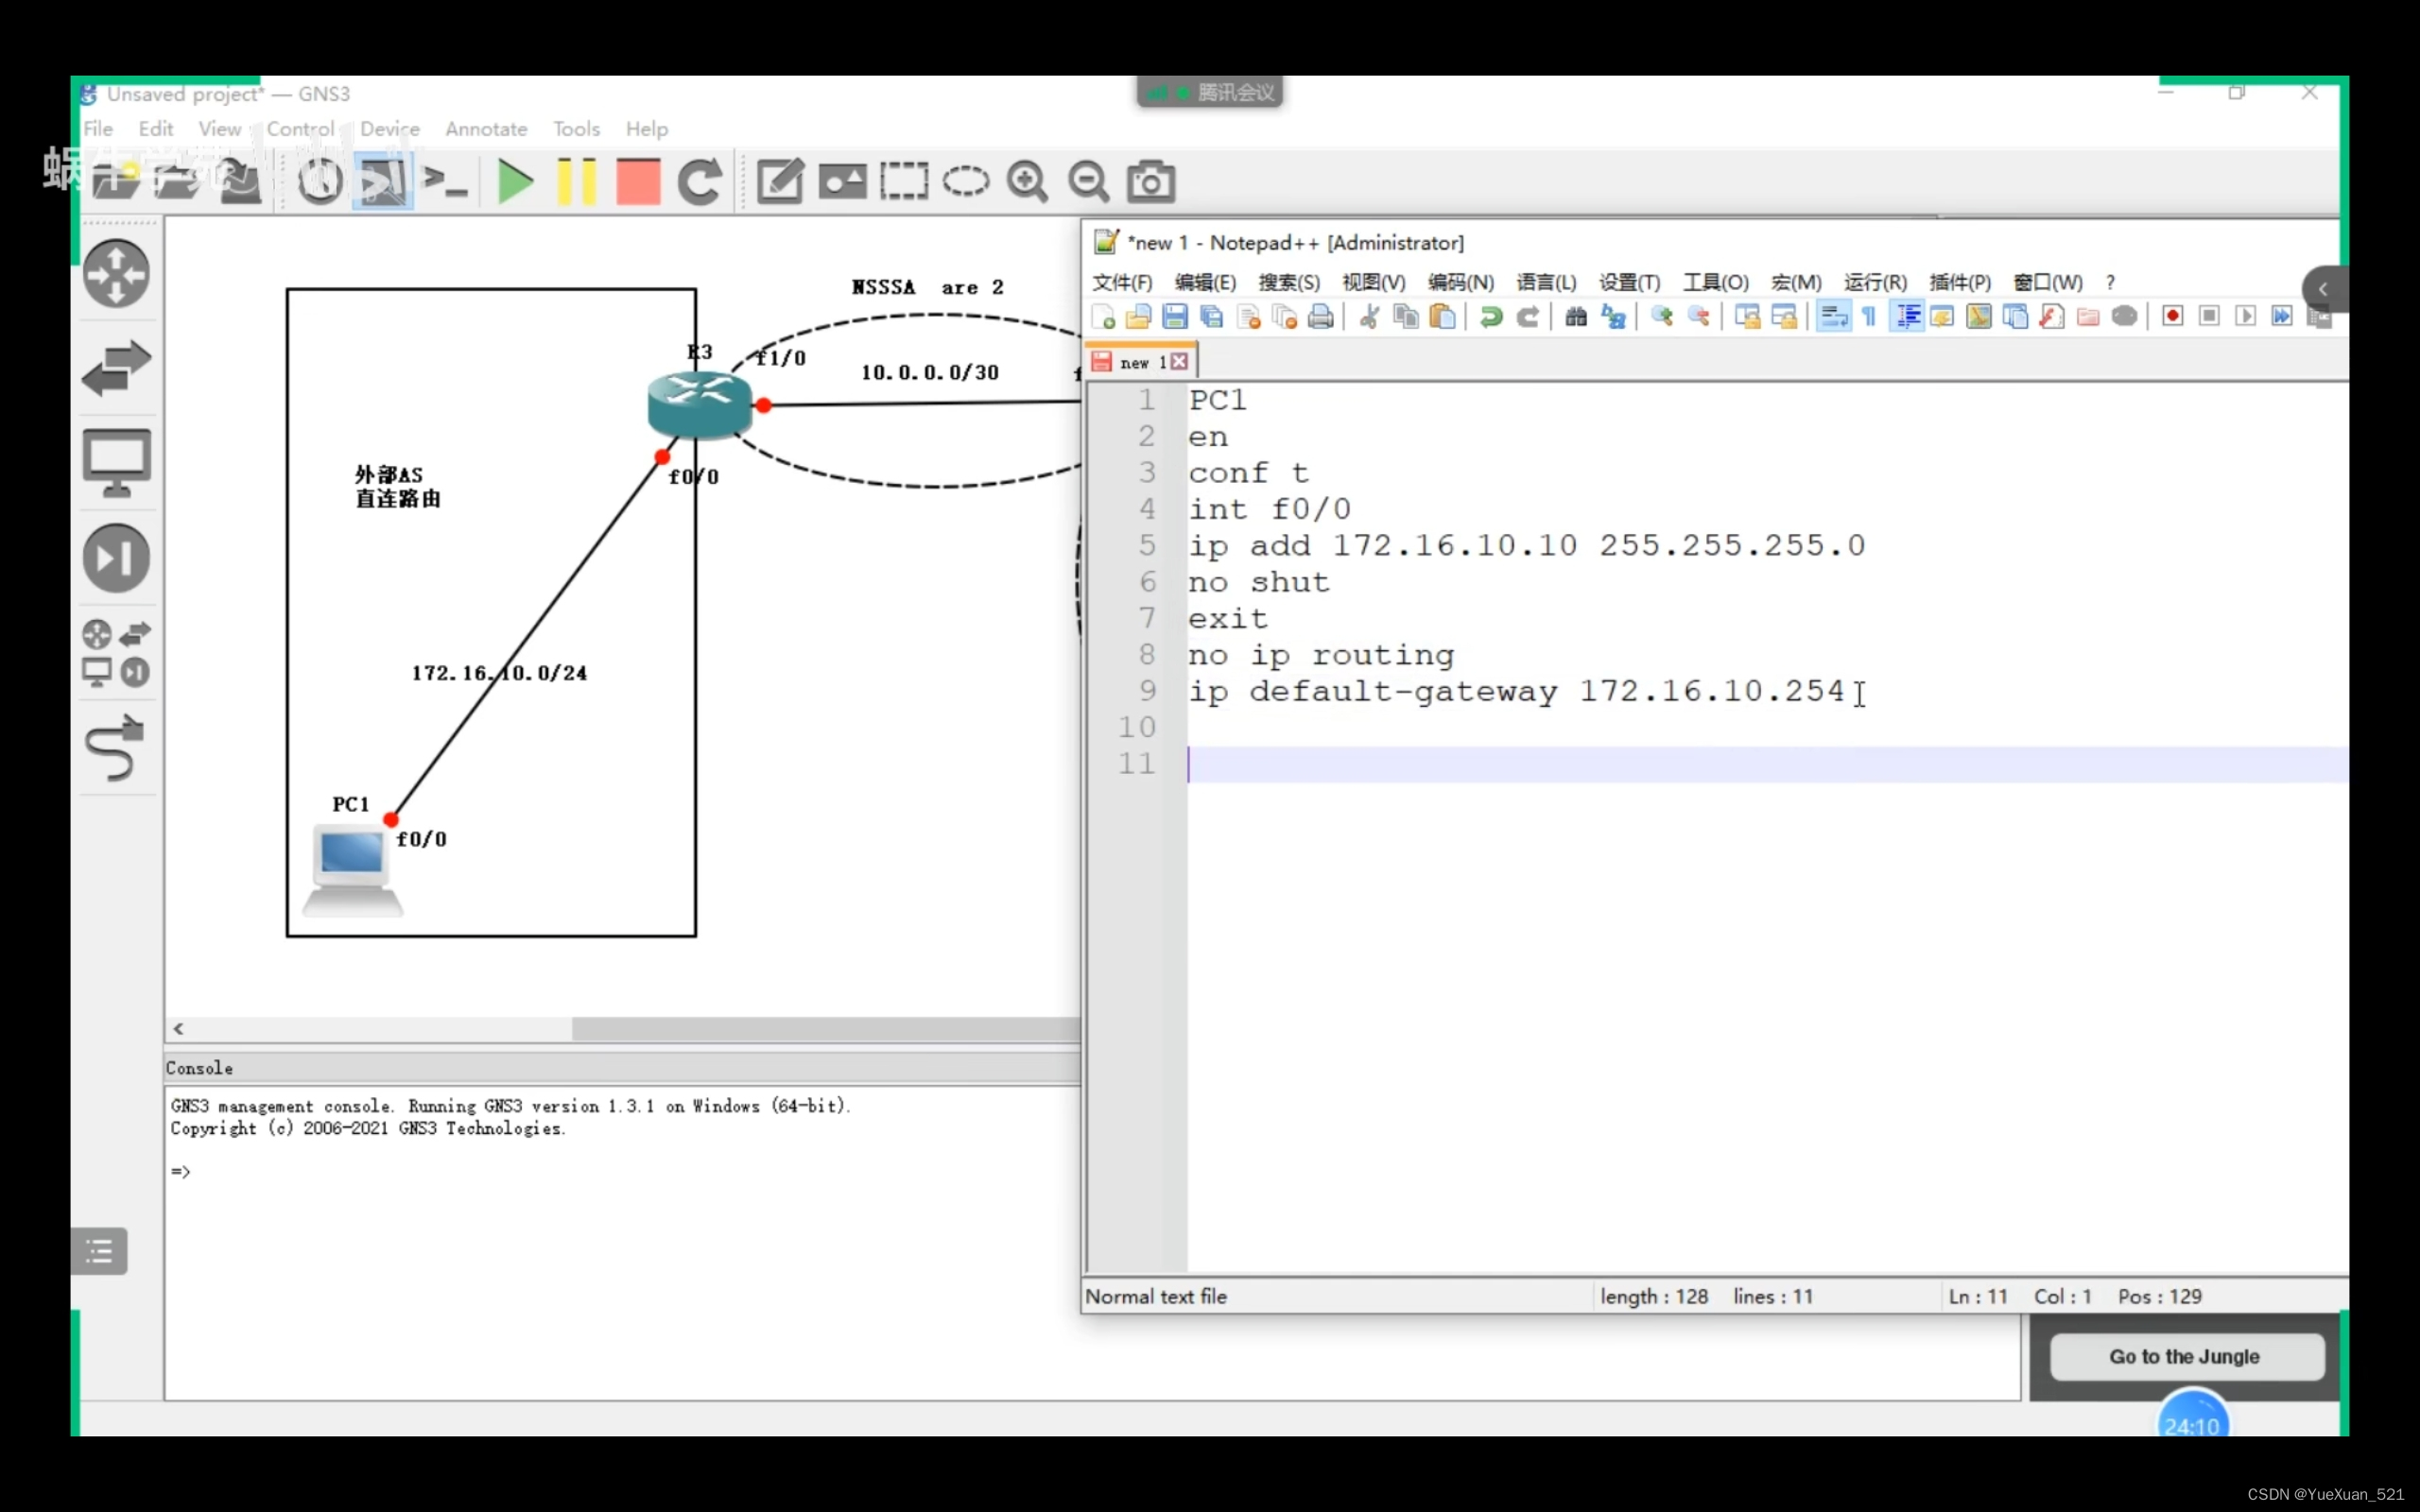Open the 插件(P) menu in Notepad++
The width and height of the screenshot is (2420, 1512).
tap(1958, 282)
